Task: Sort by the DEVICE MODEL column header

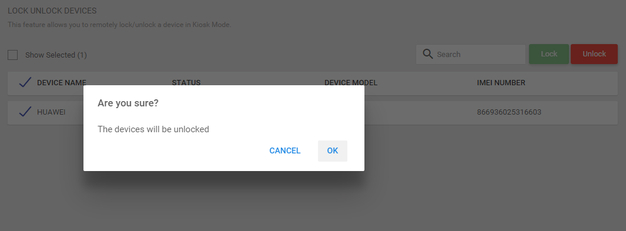Action: (x=351, y=83)
